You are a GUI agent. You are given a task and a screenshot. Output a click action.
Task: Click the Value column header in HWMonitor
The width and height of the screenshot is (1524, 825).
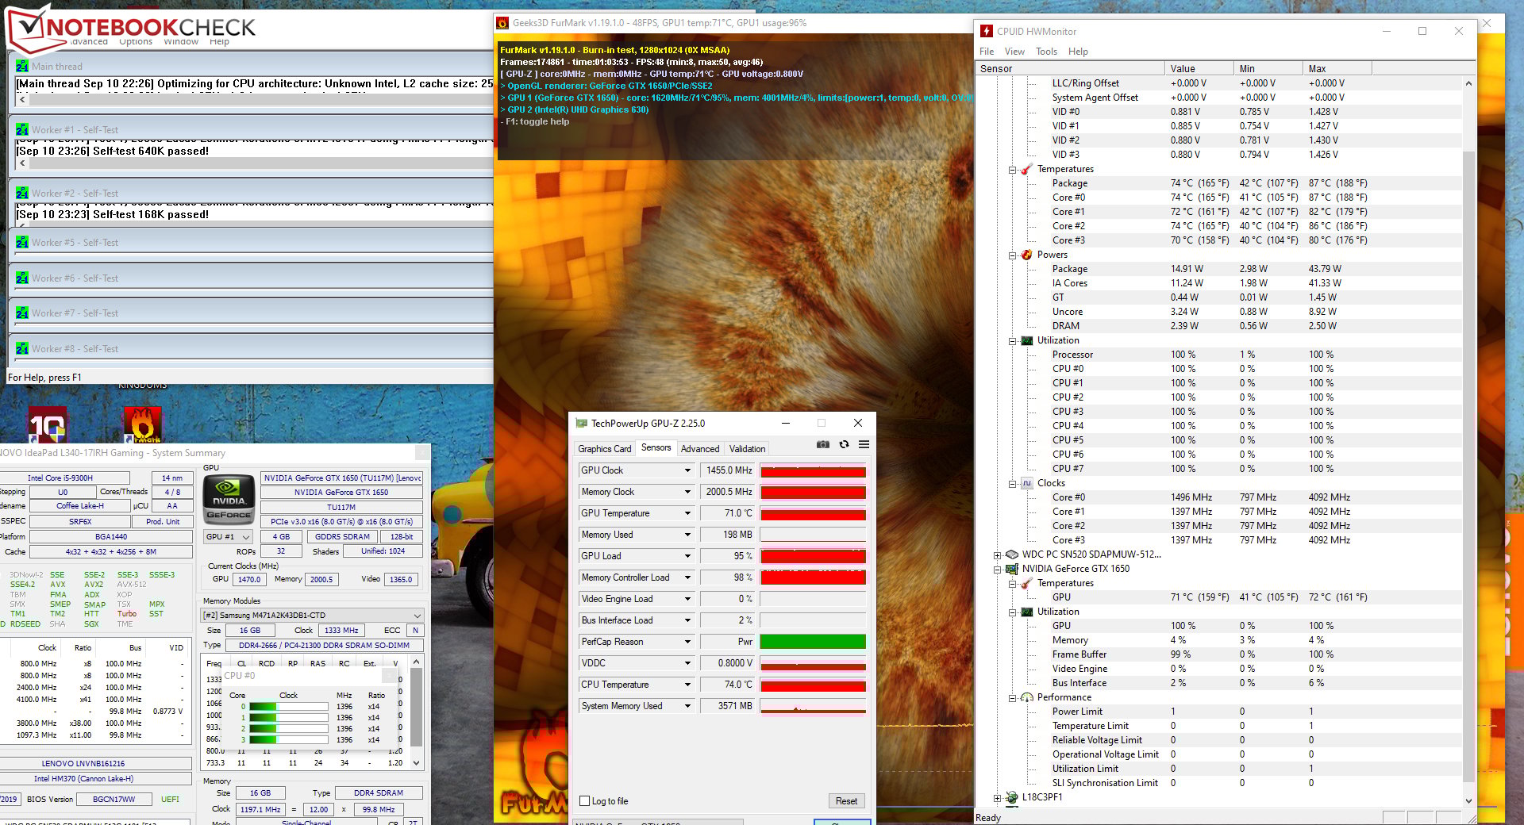coord(1199,69)
